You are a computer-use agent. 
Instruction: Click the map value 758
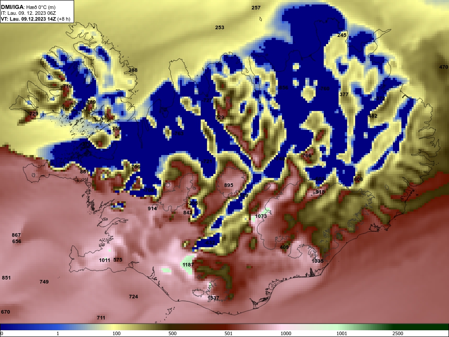(x=116, y=129)
